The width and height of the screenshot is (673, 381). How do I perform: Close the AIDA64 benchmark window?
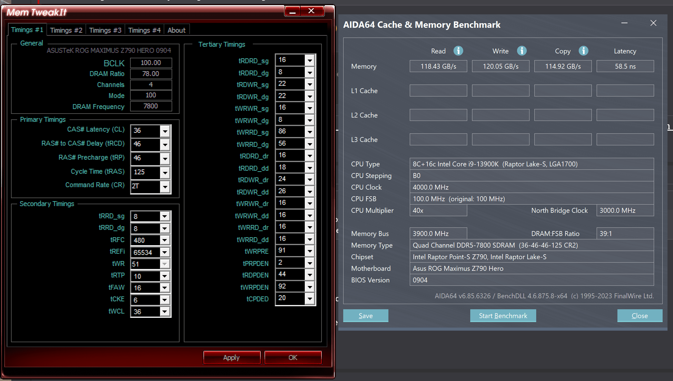point(653,23)
